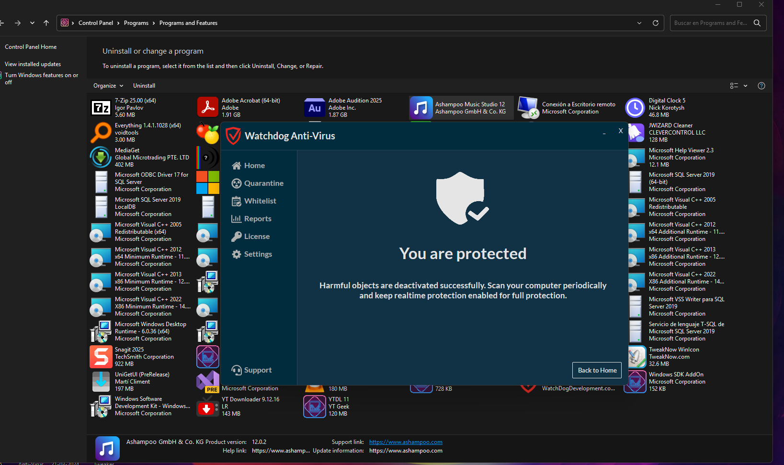Click Control Panel in breadcrumb
This screenshot has height=465, width=784.
click(x=96, y=23)
